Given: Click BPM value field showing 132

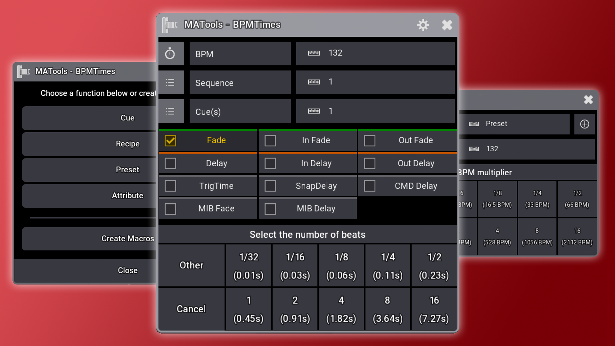Looking at the screenshot, I should point(375,53).
